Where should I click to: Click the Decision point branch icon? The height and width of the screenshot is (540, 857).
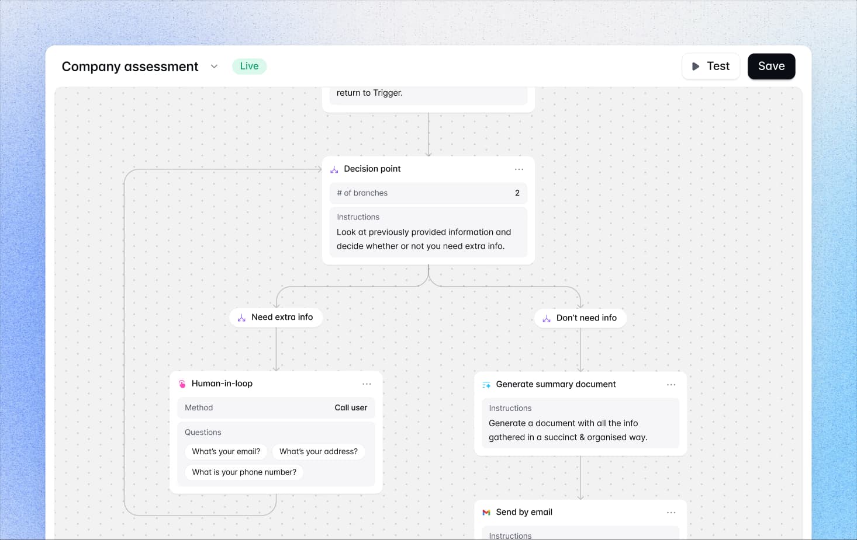(x=334, y=169)
